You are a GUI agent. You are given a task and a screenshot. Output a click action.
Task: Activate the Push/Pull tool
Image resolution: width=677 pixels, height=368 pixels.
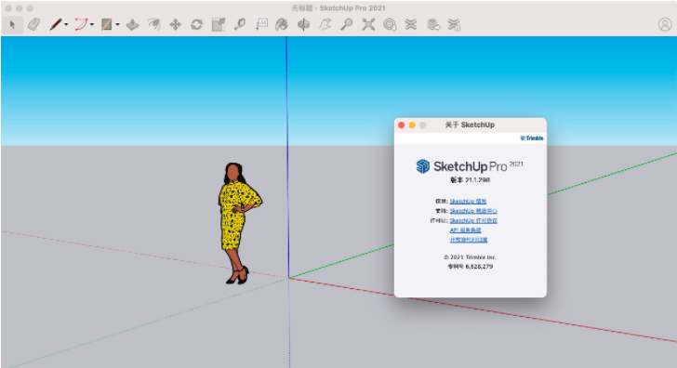pos(132,24)
